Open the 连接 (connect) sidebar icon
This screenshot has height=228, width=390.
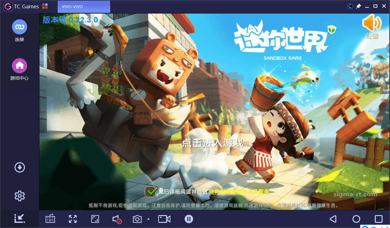point(19,27)
